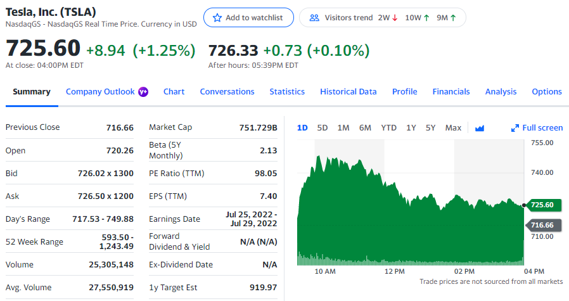The width and height of the screenshot is (569, 301).
Task: Open the Financials tab
Action: coord(451,92)
